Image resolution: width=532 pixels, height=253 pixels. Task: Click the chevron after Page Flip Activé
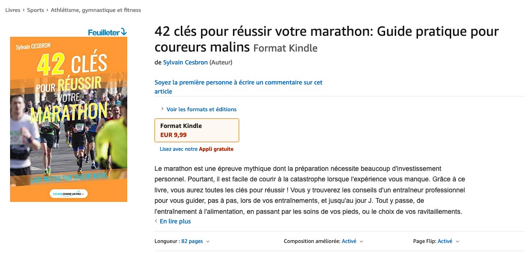(457, 242)
